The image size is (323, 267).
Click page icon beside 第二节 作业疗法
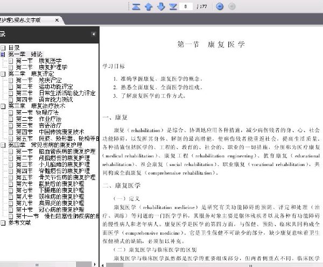pos(11,119)
